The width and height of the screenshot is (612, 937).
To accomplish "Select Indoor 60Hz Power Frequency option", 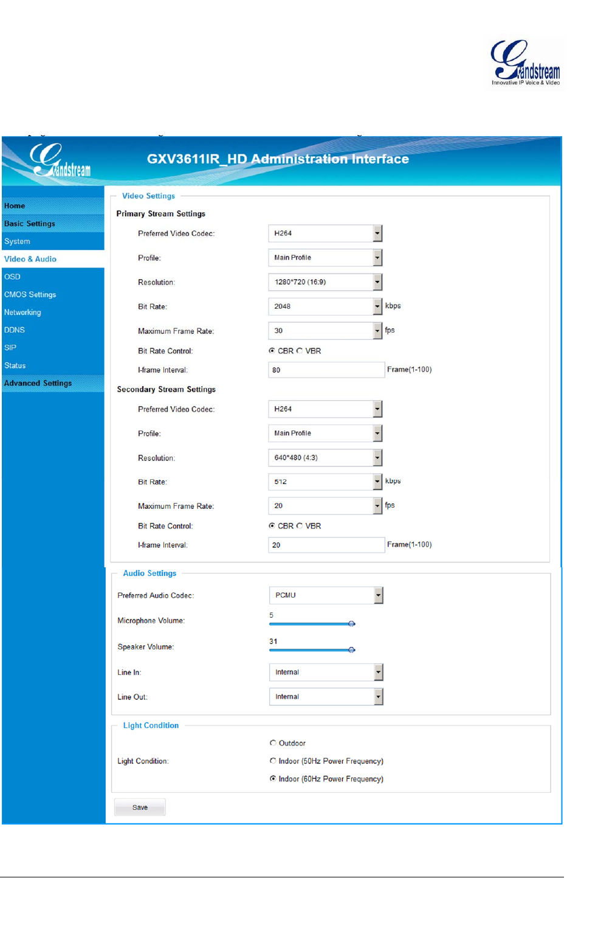I will click(x=273, y=778).
